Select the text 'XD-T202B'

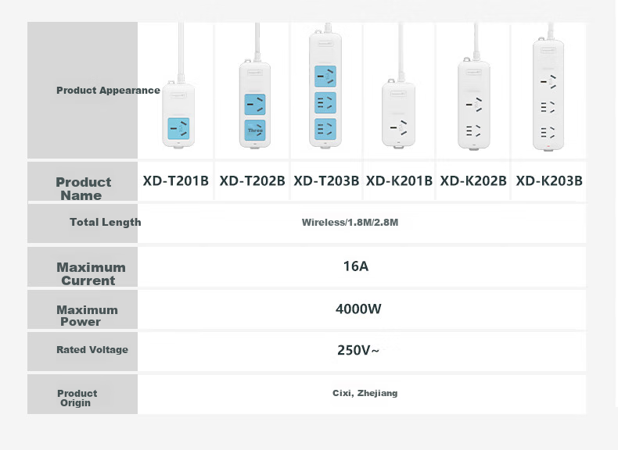pos(252,180)
